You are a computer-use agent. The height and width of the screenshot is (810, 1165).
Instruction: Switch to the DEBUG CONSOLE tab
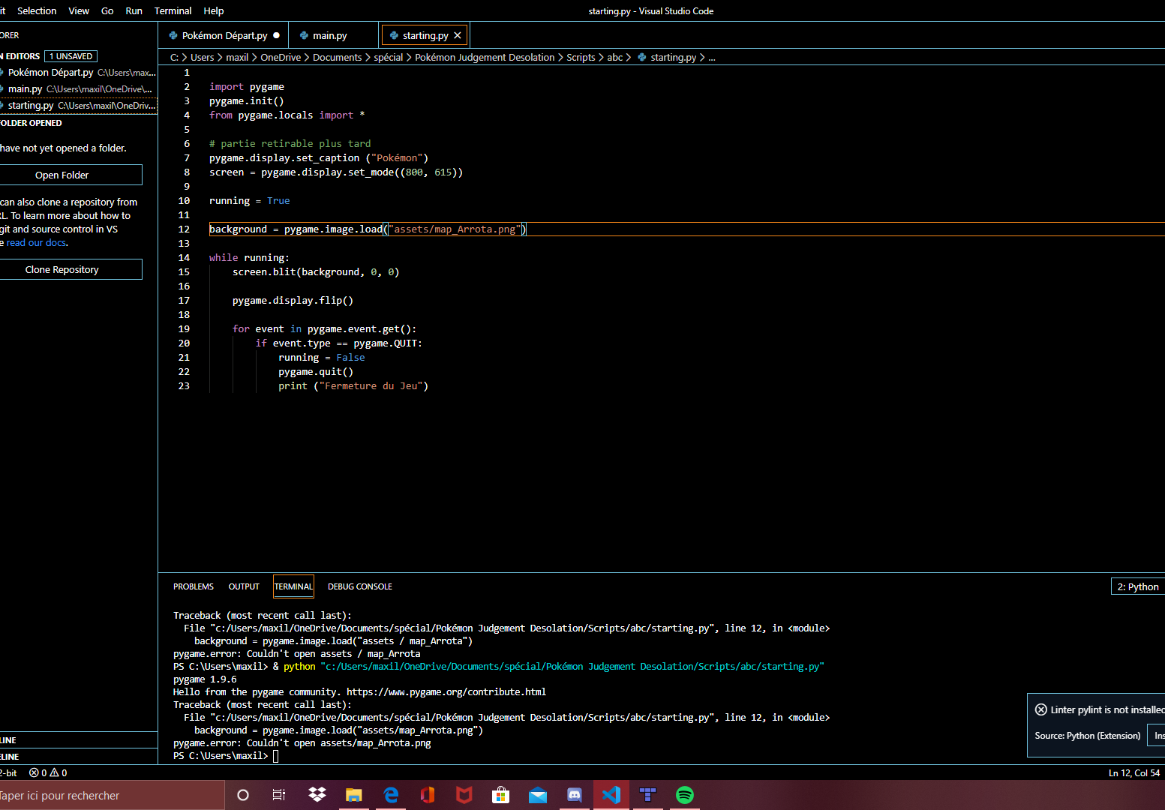359,586
